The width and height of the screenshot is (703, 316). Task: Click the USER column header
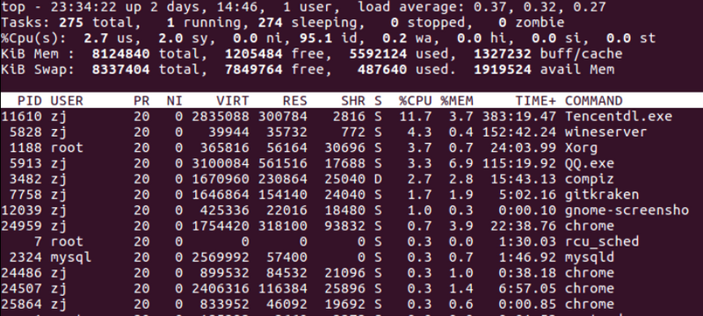point(67,101)
